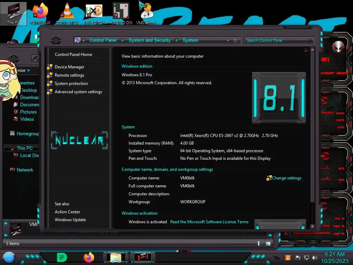Open the green chat app on taskbar
Screen dimensions: 353x265
(x=62, y=257)
